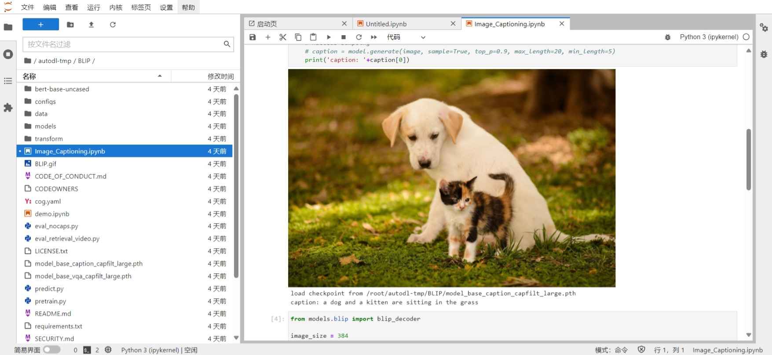Screen dimensions: 772x355
Task: Save the notebook with the disk icon
Action: [x=252, y=37]
